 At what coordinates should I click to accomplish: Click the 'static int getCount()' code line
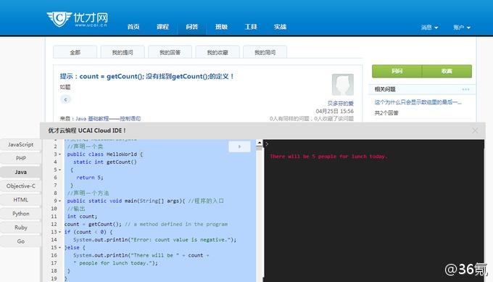[x=105, y=162]
